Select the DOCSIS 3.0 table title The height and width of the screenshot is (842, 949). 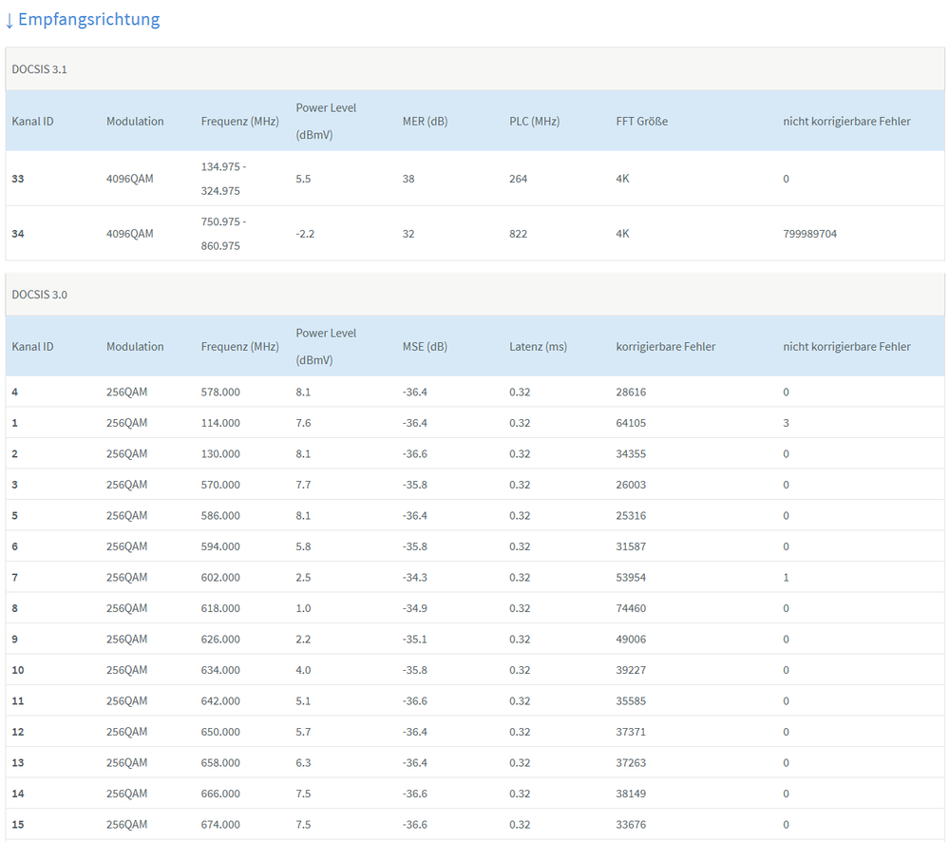click(39, 295)
